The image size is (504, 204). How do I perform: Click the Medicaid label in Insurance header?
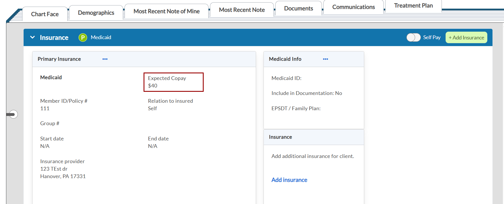101,37
